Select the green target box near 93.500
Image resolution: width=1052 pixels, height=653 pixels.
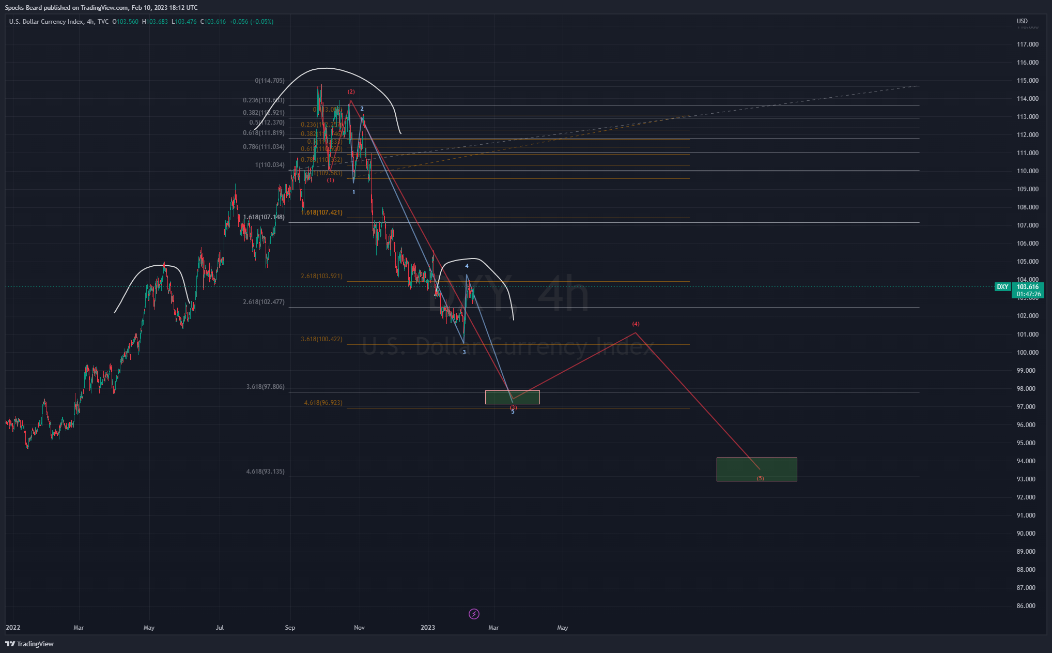[x=756, y=469]
